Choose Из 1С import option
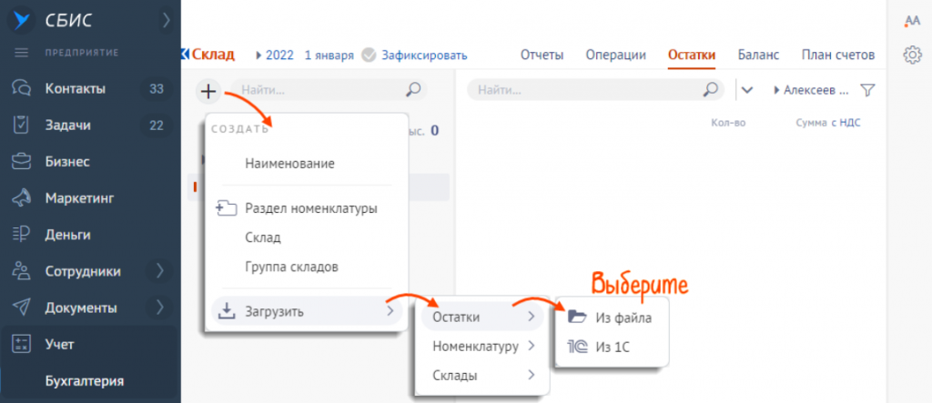932x403 pixels. tap(612, 347)
